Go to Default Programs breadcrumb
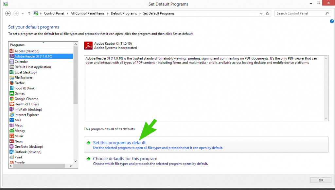 124,13
